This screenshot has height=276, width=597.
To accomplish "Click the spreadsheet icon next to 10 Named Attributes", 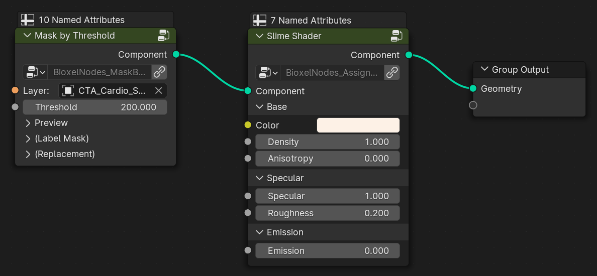I will coord(28,20).
